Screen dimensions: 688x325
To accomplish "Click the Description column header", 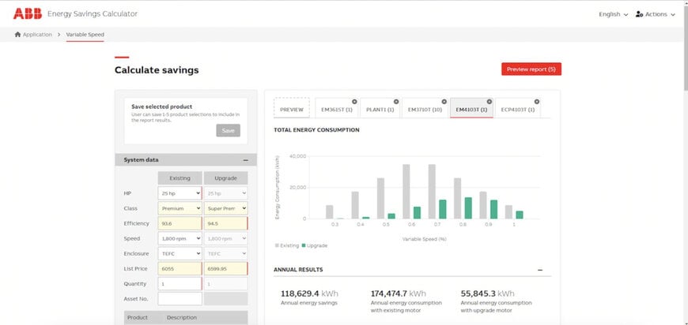I will (182, 318).
